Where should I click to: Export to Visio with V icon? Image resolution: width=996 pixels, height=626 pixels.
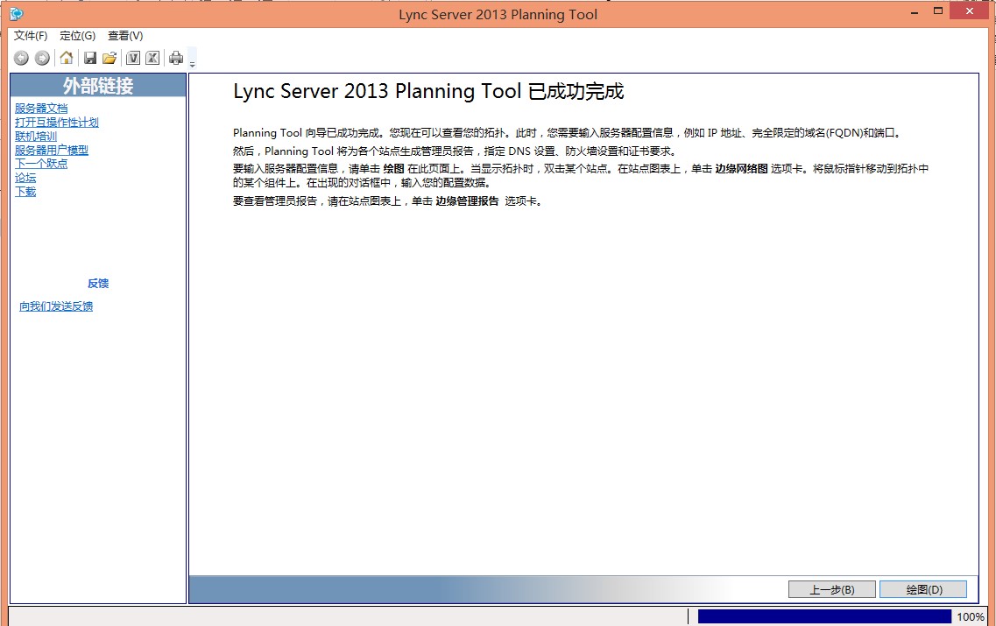pyautogui.click(x=133, y=58)
